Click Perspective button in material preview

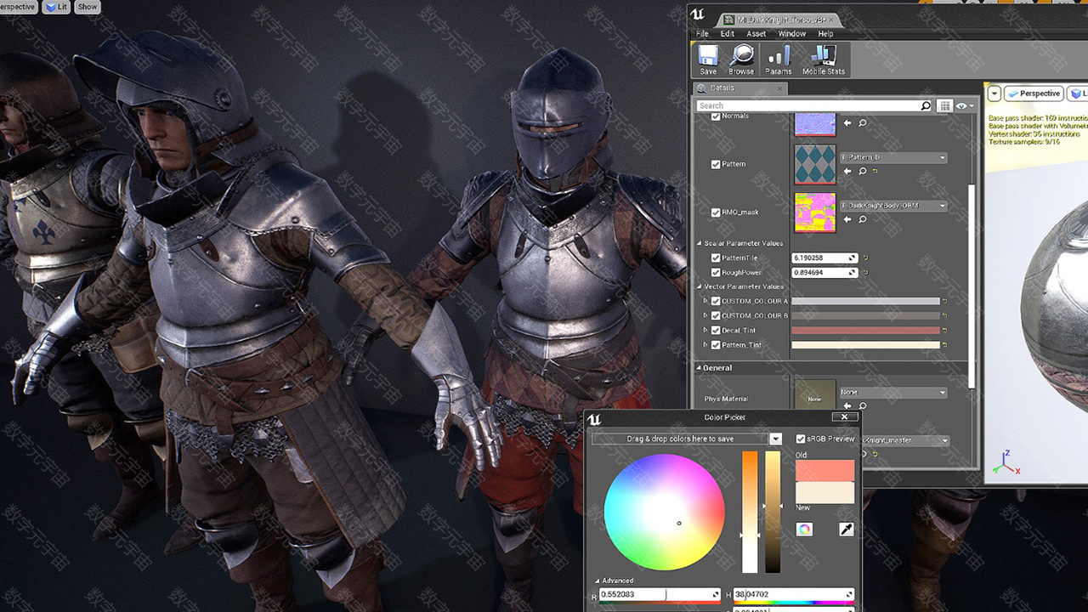pyautogui.click(x=1034, y=93)
